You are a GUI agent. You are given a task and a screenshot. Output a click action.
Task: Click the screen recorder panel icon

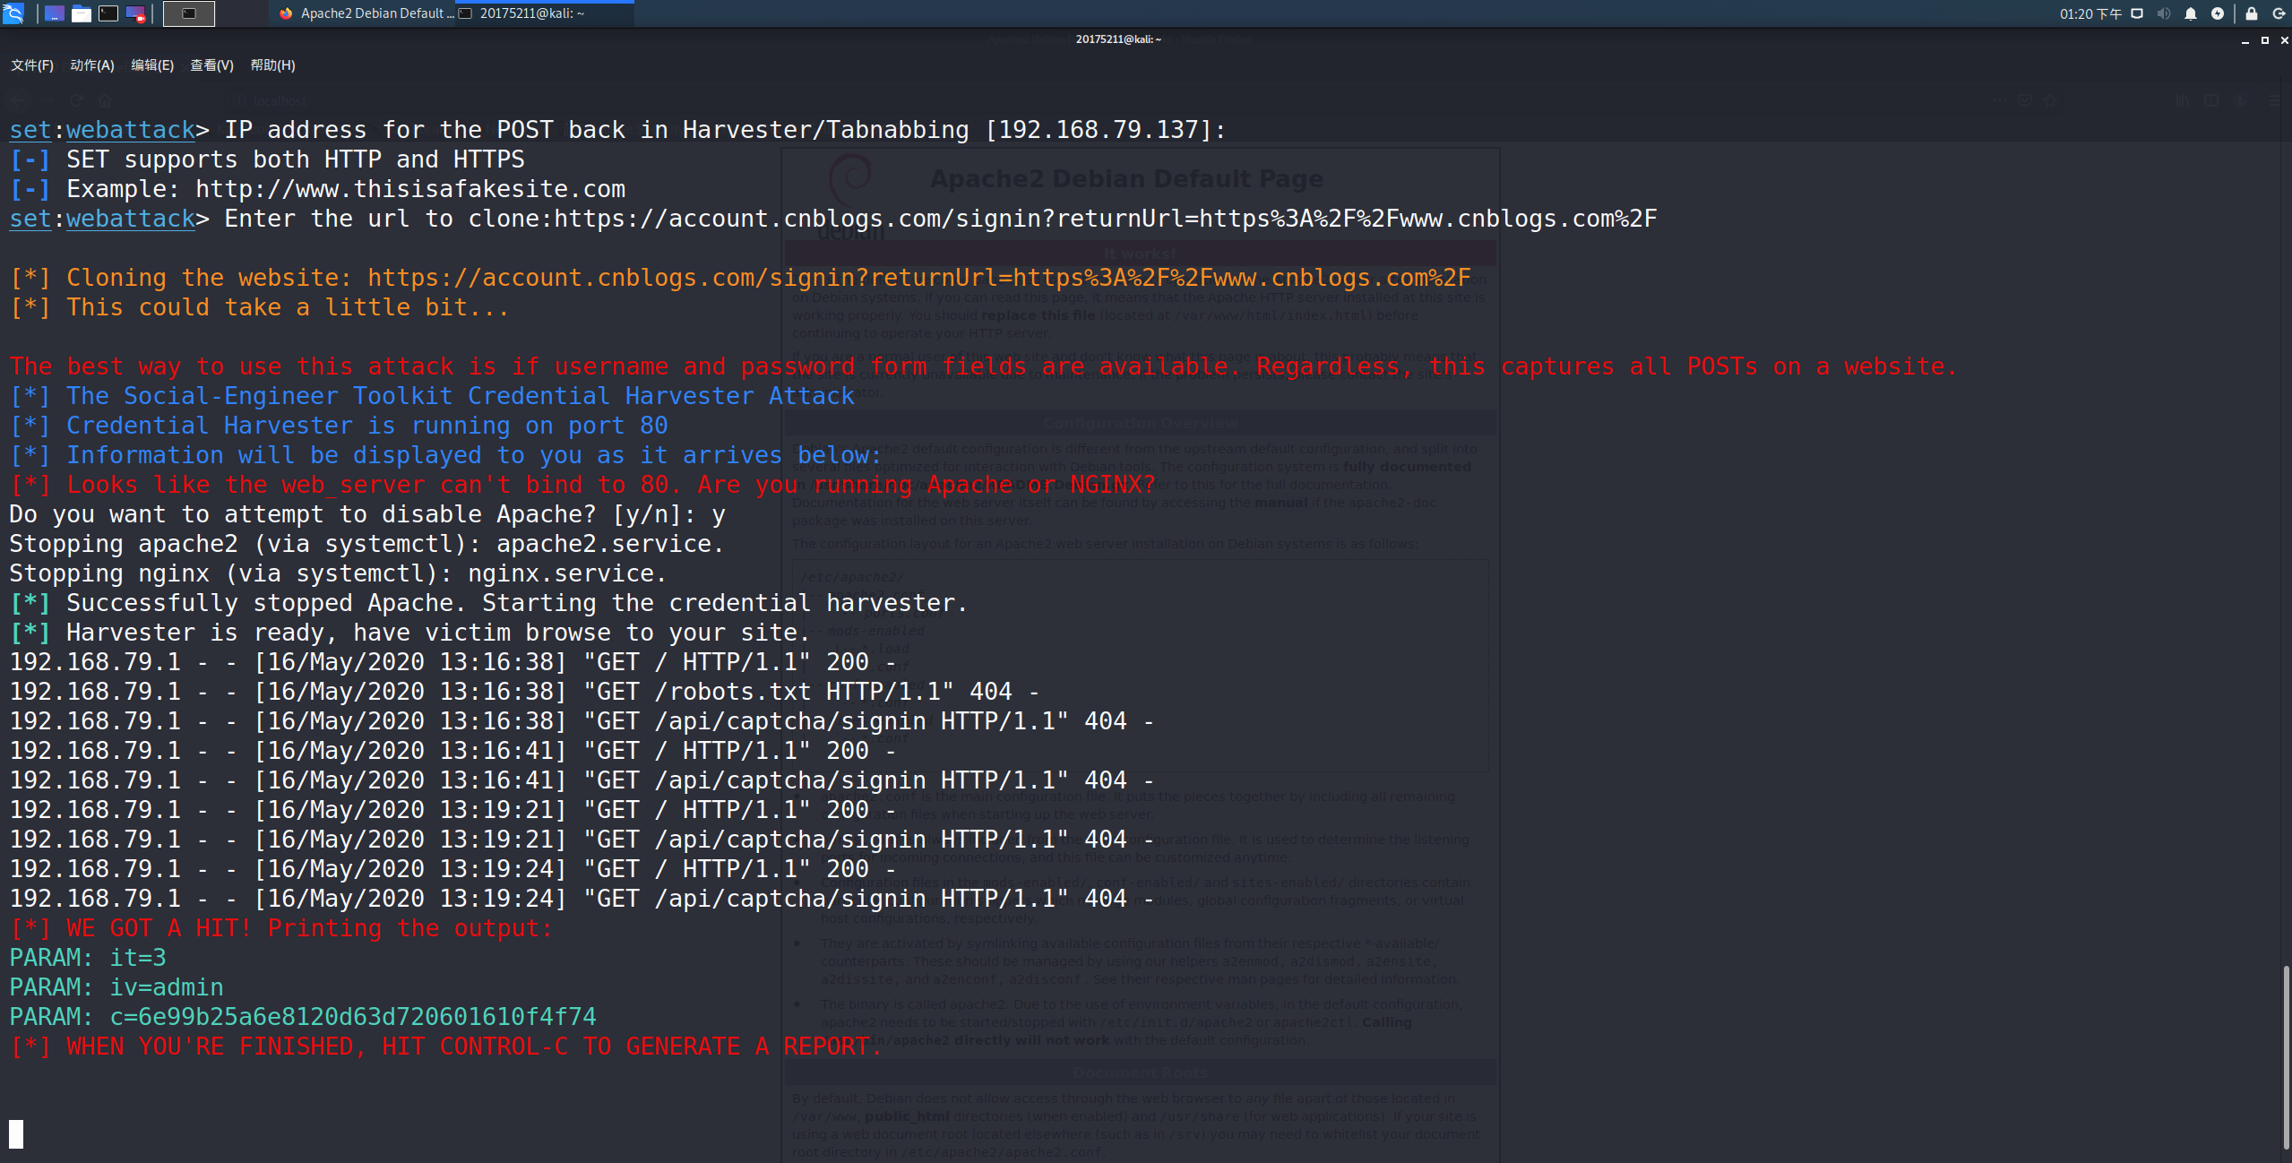click(135, 13)
